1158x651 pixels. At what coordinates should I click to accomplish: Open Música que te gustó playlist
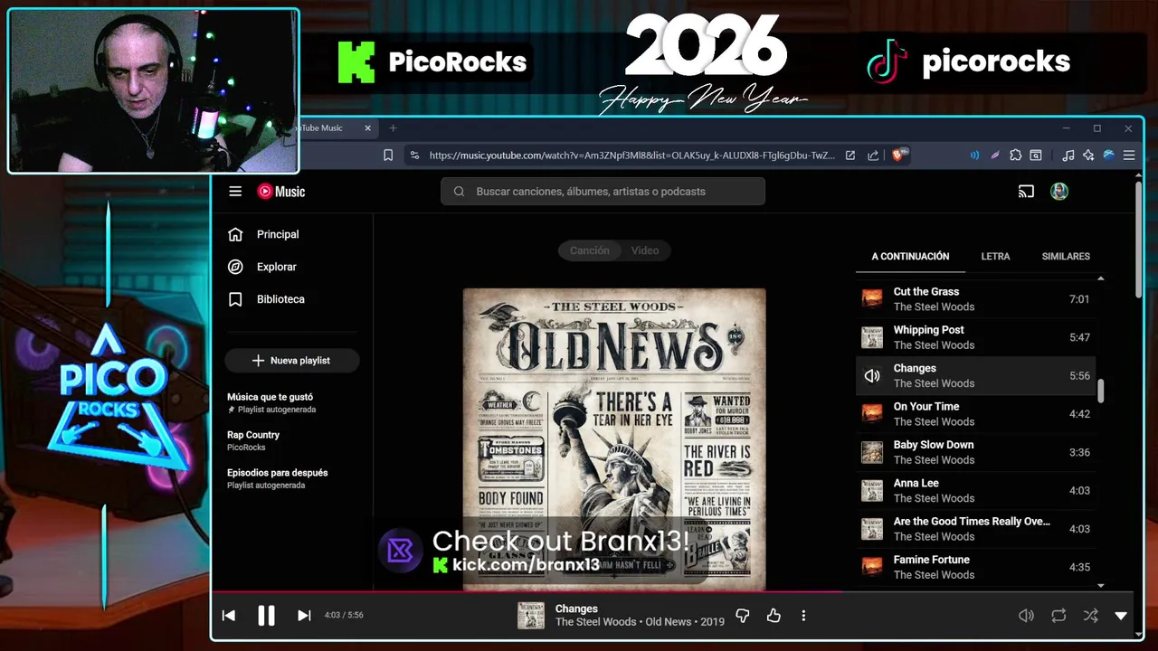(x=291, y=402)
